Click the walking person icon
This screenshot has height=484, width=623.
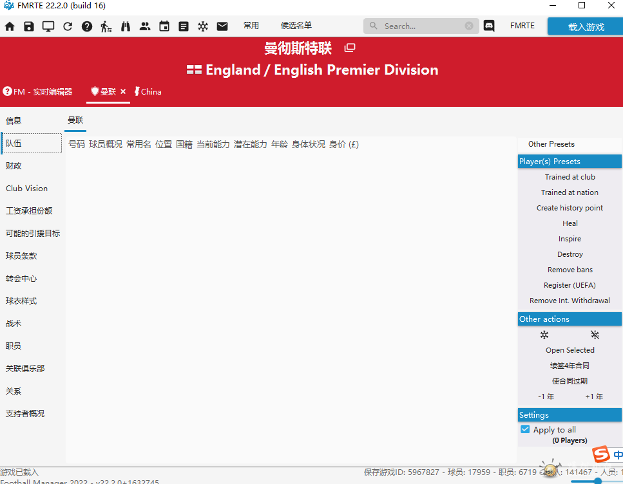pos(106,26)
